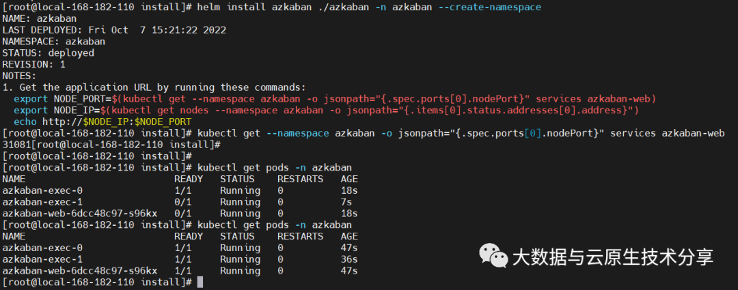Click the Chinese watermark text beside WeChat logo

tap(612, 257)
